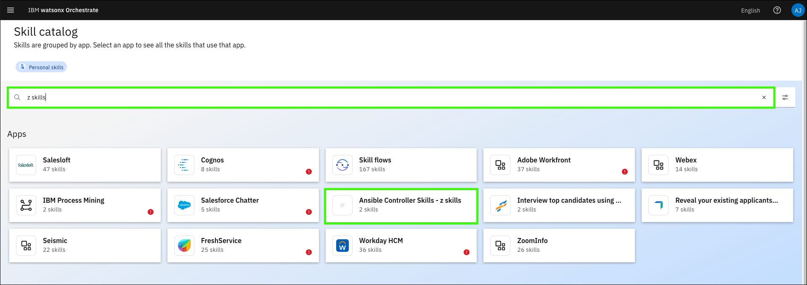
Task: Click the Salesloft app logo icon
Action: (x=26, y=165)
